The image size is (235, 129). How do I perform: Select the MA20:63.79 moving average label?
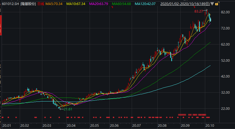tap(99, 4)
